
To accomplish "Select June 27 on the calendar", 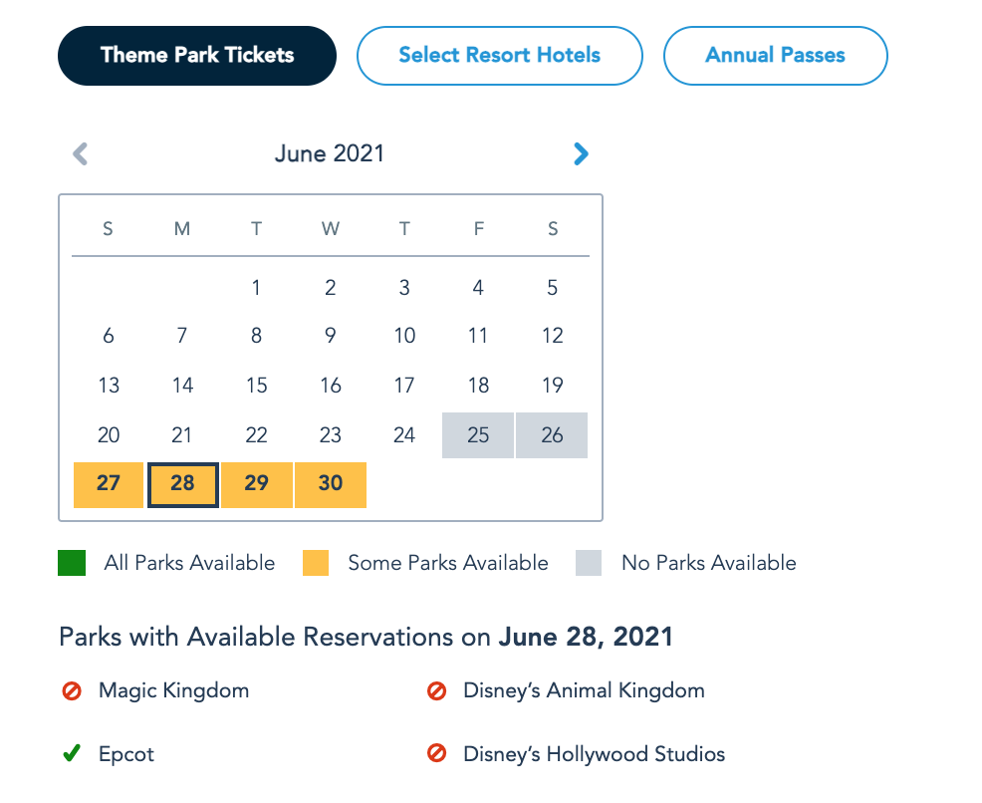I will click(x=109, y=484).
